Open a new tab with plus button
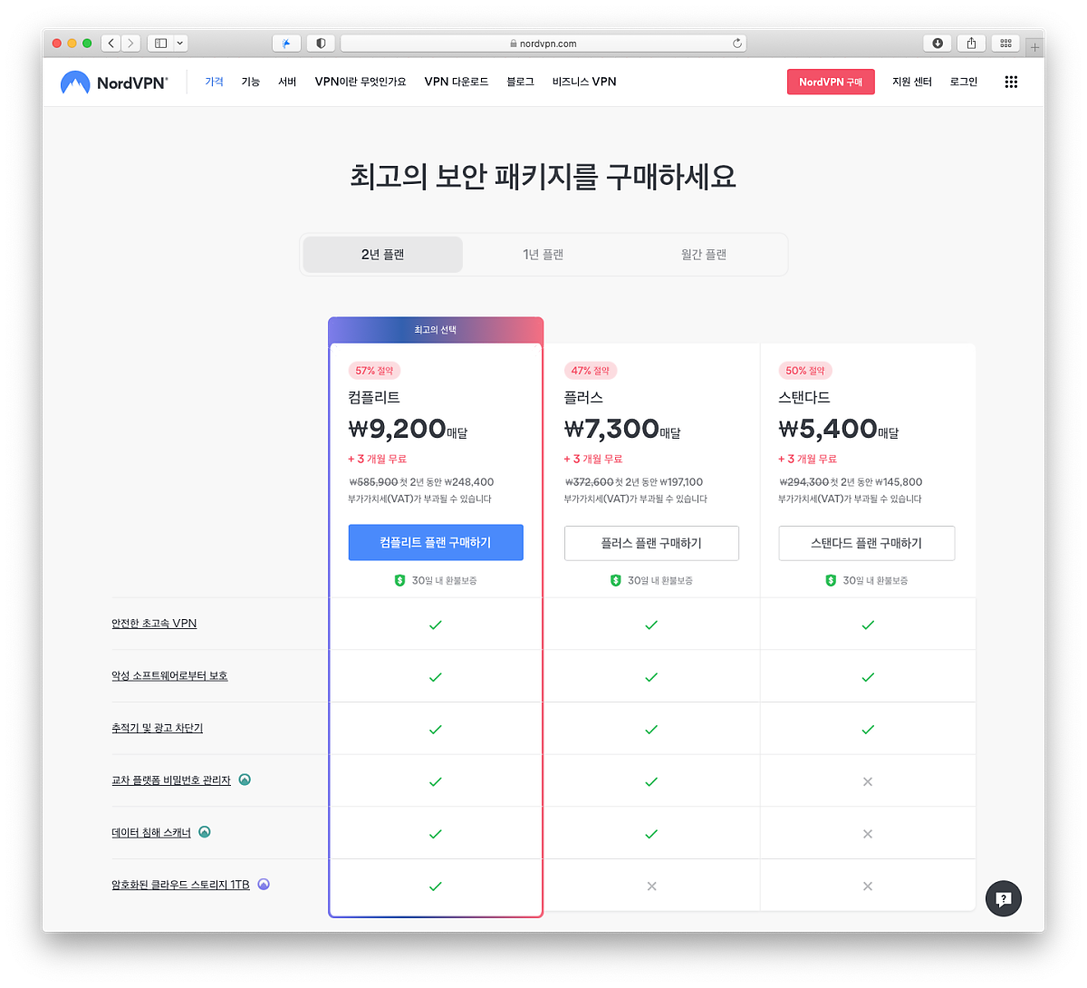The width and height of the screenshot is (1087, 988). [x=1034, y=47]
